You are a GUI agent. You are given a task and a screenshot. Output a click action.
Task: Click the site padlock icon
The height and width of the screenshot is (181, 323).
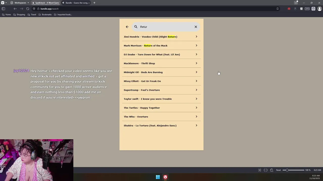(38, 9)
